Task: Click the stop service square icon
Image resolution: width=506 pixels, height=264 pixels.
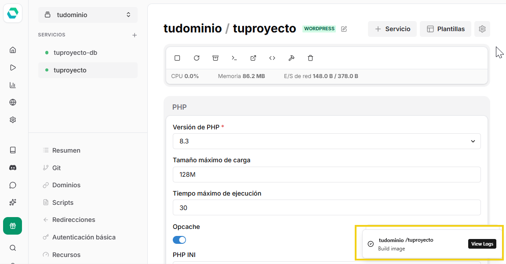Action: 177,58
